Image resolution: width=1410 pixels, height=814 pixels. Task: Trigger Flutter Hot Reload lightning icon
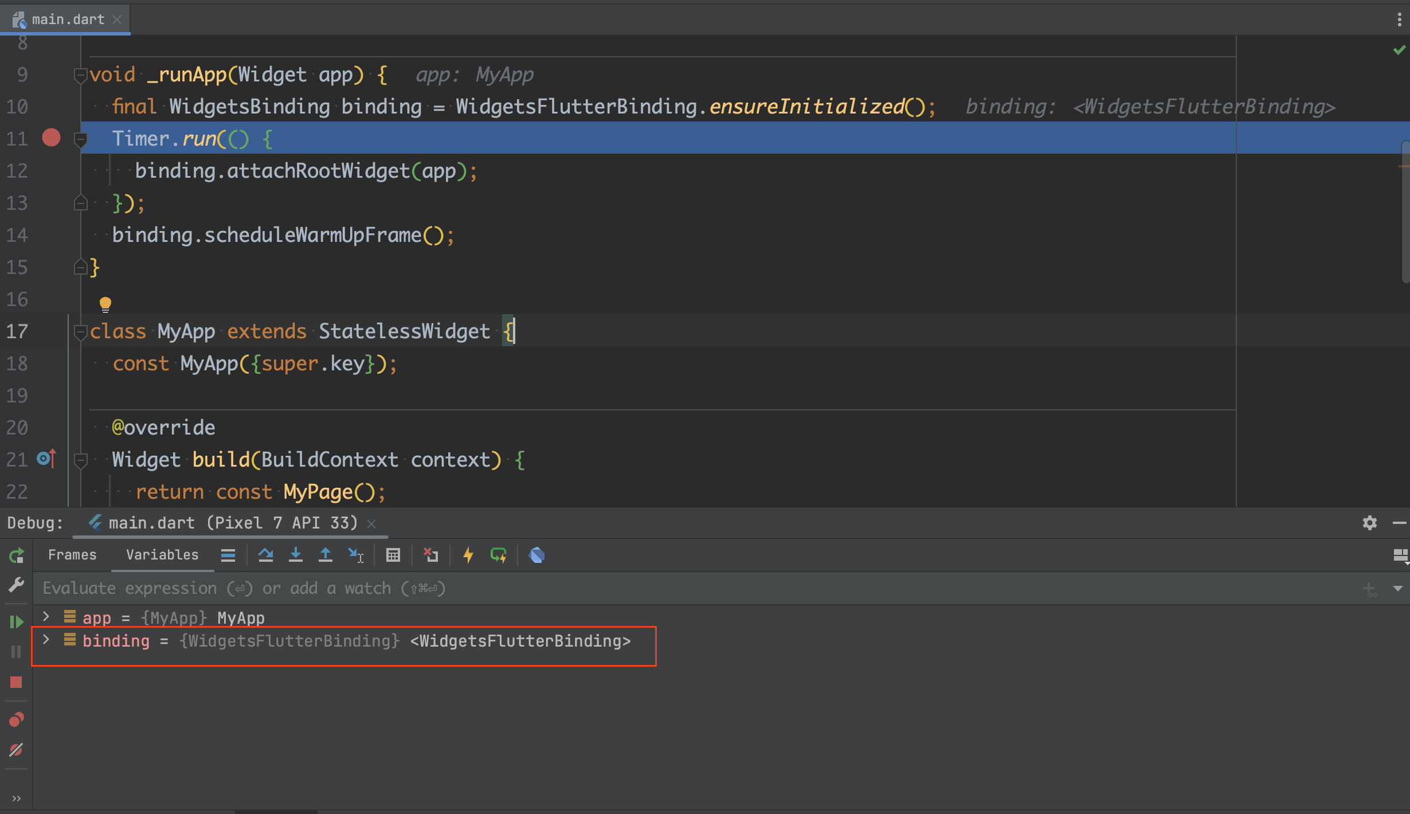[468, 555]
